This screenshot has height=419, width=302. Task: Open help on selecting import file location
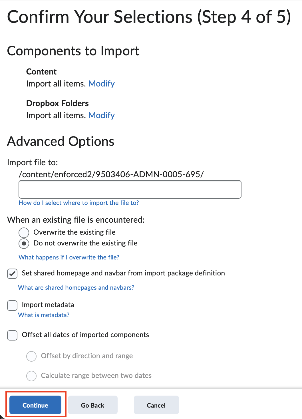click(x=79, y=203)
